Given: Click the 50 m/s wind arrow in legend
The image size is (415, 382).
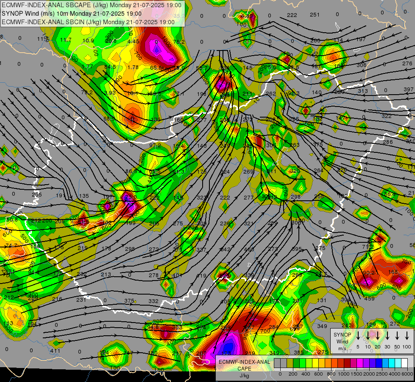Looking at the screenshot, I should pyautogui.click(x=397, y=336).
